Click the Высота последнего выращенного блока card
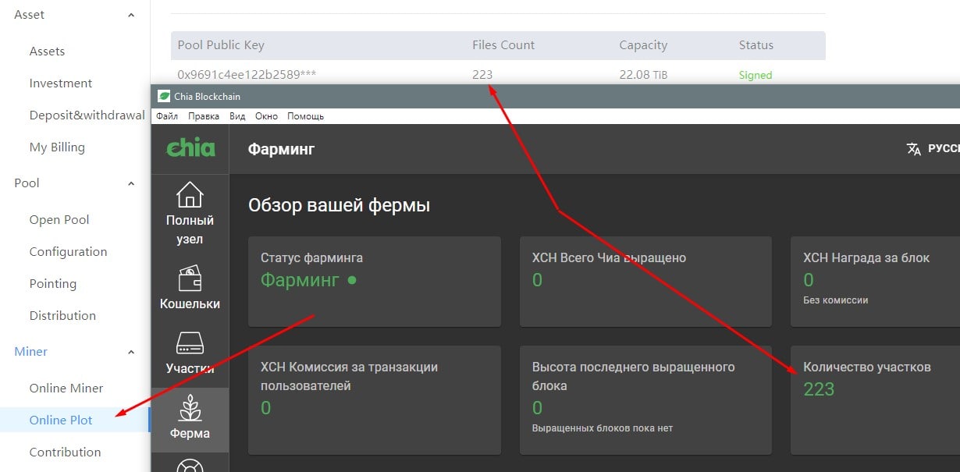Viewport: 960px width, 472px height. [645, 399]
